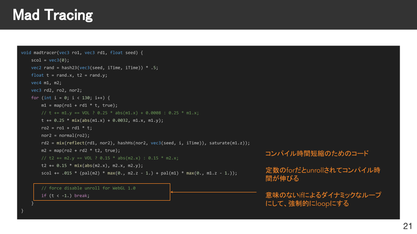Click the "vec3 rd2, ro2, nor2;" line
Screen dimensions: 417x234
click(x=56, y=90)
